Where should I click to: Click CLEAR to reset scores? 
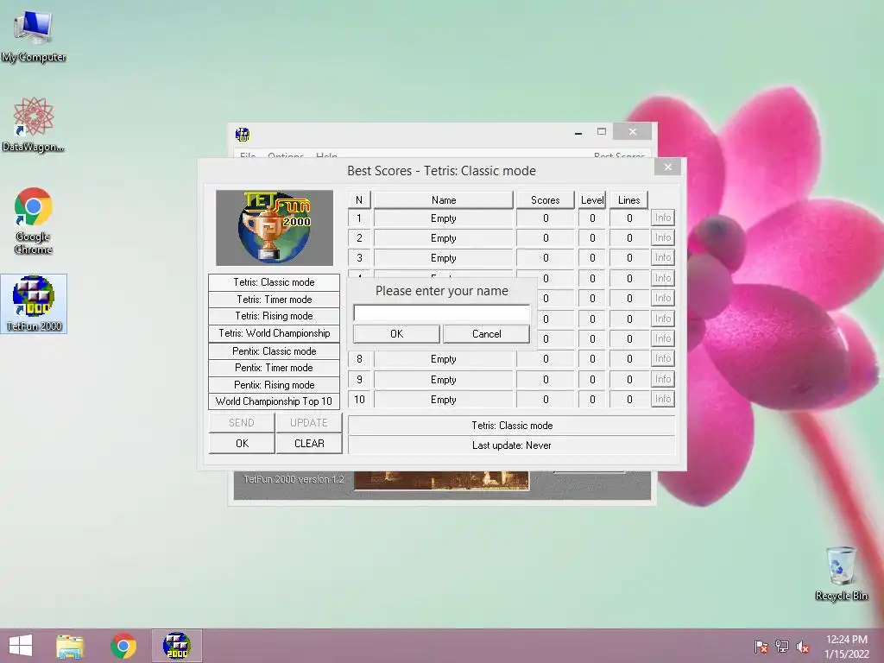pos(309,443)
